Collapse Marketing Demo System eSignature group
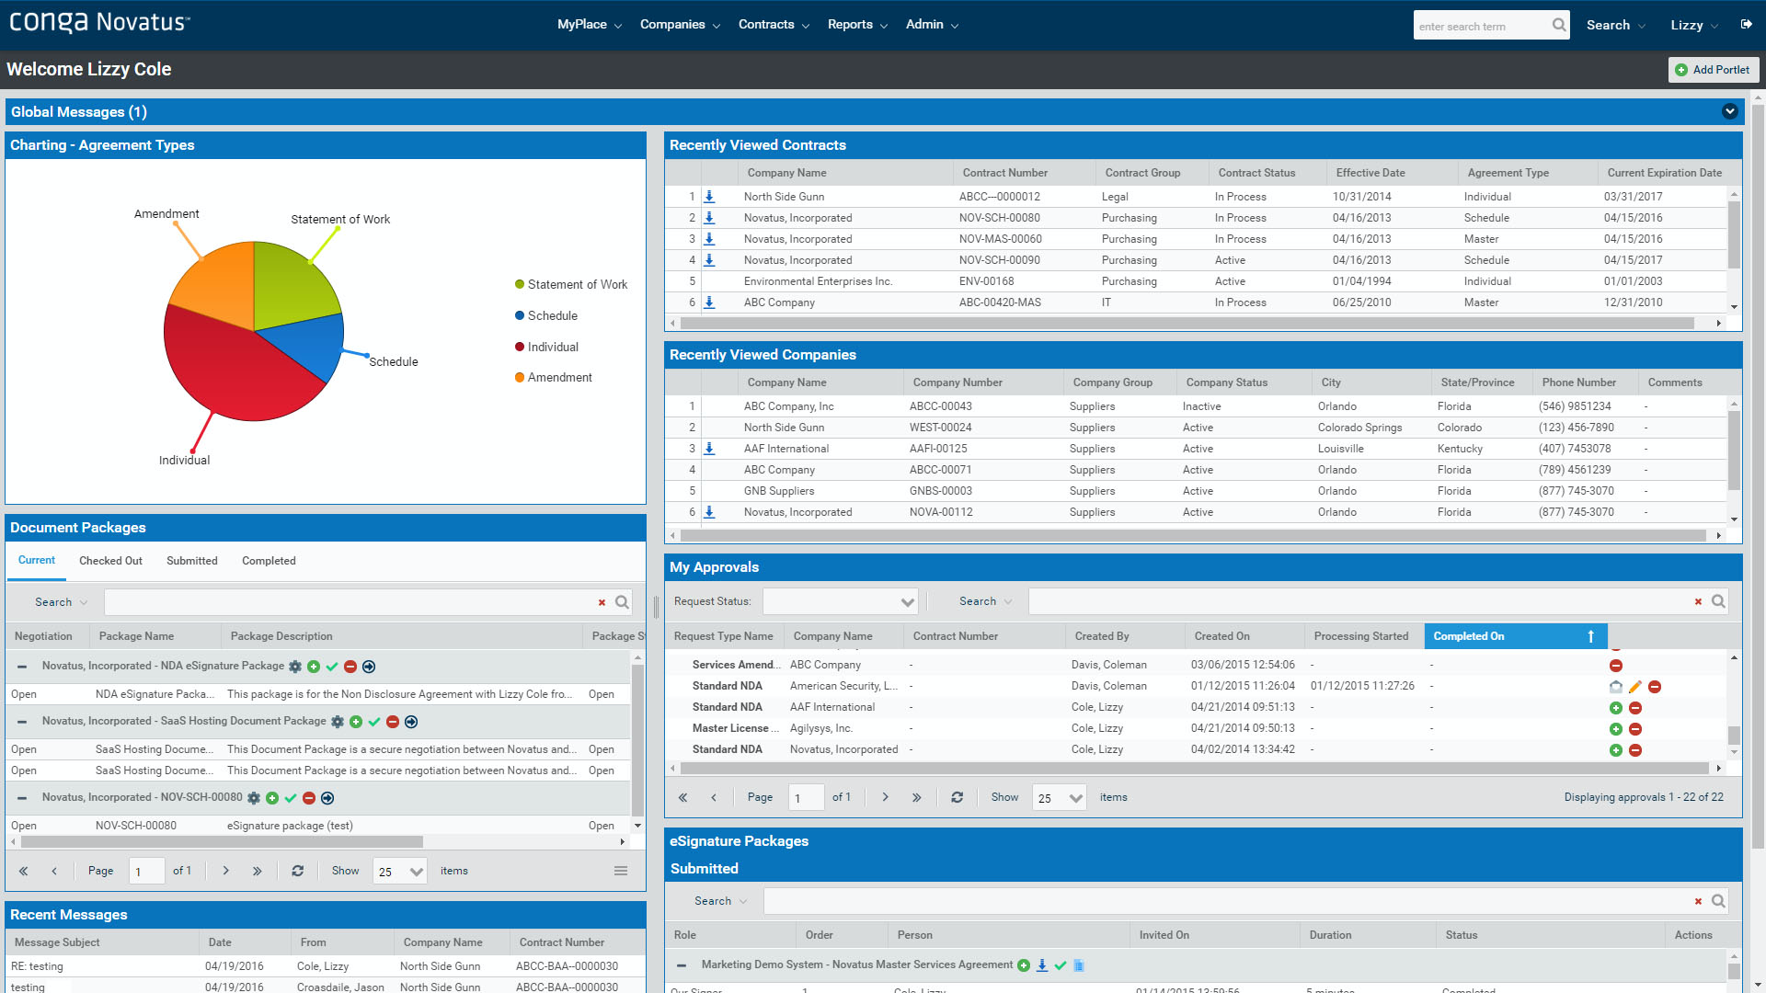 point(682,965)
